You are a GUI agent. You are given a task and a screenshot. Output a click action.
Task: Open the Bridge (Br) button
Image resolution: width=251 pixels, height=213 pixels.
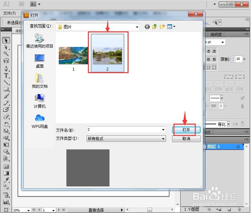(22, 4)
